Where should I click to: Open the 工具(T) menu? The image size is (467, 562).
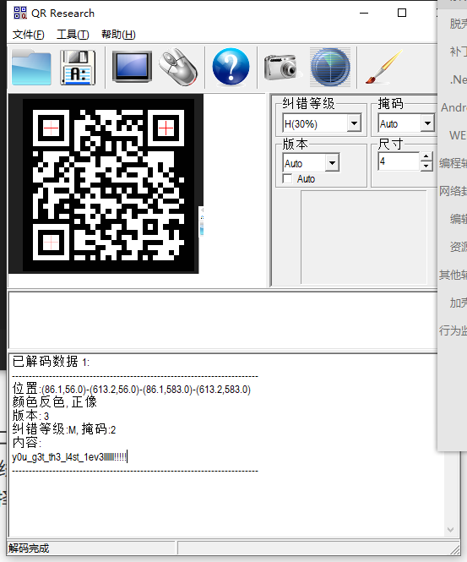pos(73,35)
